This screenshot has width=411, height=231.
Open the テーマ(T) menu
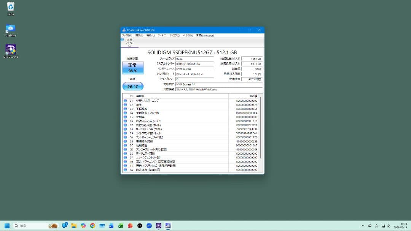click(162, 35)
